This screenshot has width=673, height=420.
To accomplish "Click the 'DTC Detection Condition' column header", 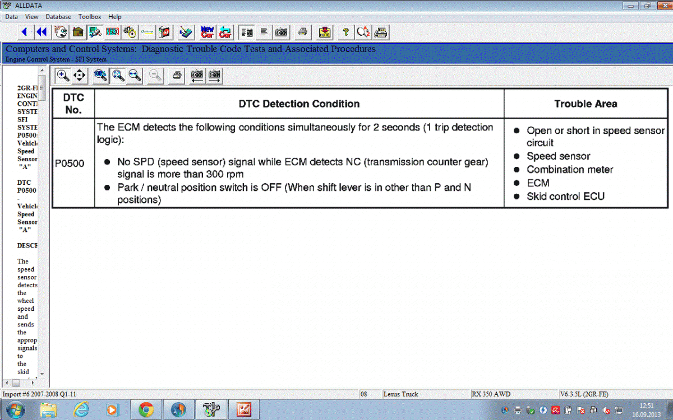I will [x=299, y=104].
